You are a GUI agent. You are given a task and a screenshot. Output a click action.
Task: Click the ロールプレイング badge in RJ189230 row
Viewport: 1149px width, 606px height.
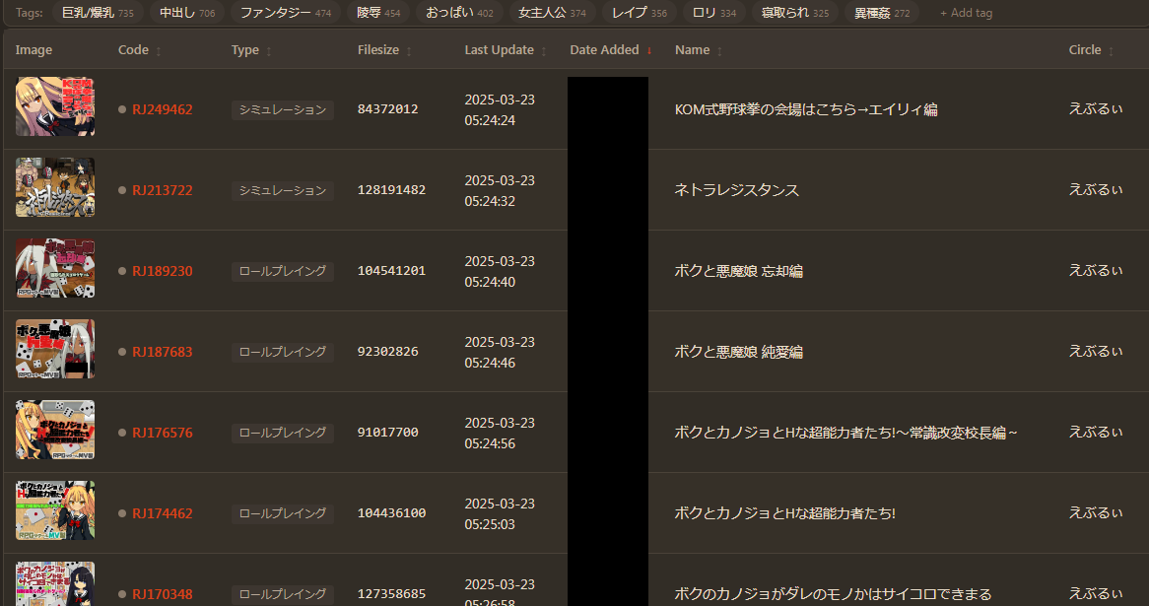click(x=283, y=270)
